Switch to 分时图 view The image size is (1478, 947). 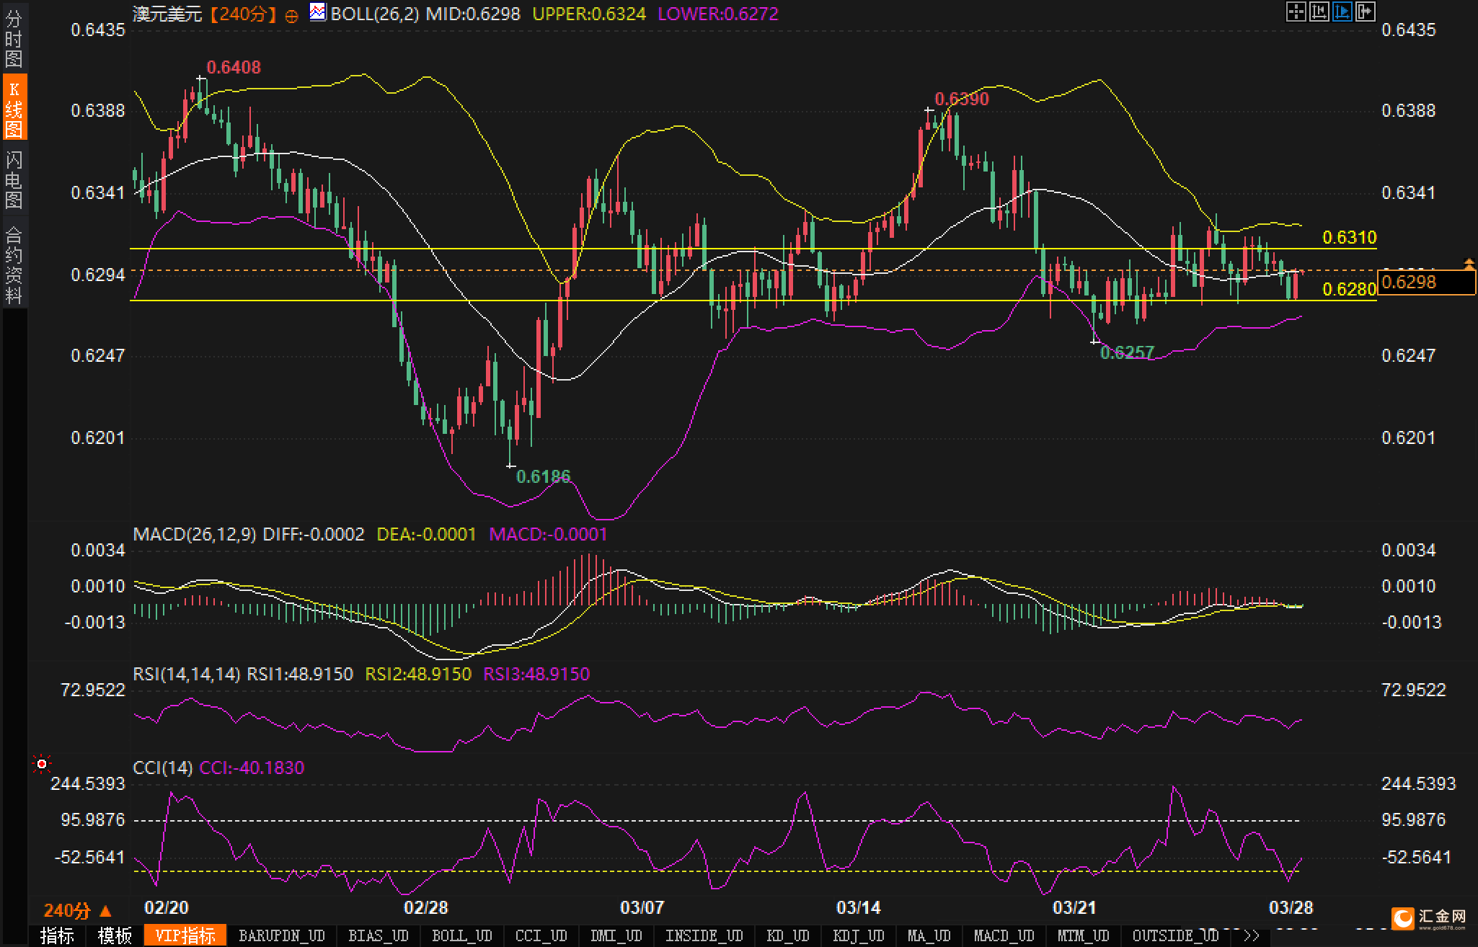(14, 39)
